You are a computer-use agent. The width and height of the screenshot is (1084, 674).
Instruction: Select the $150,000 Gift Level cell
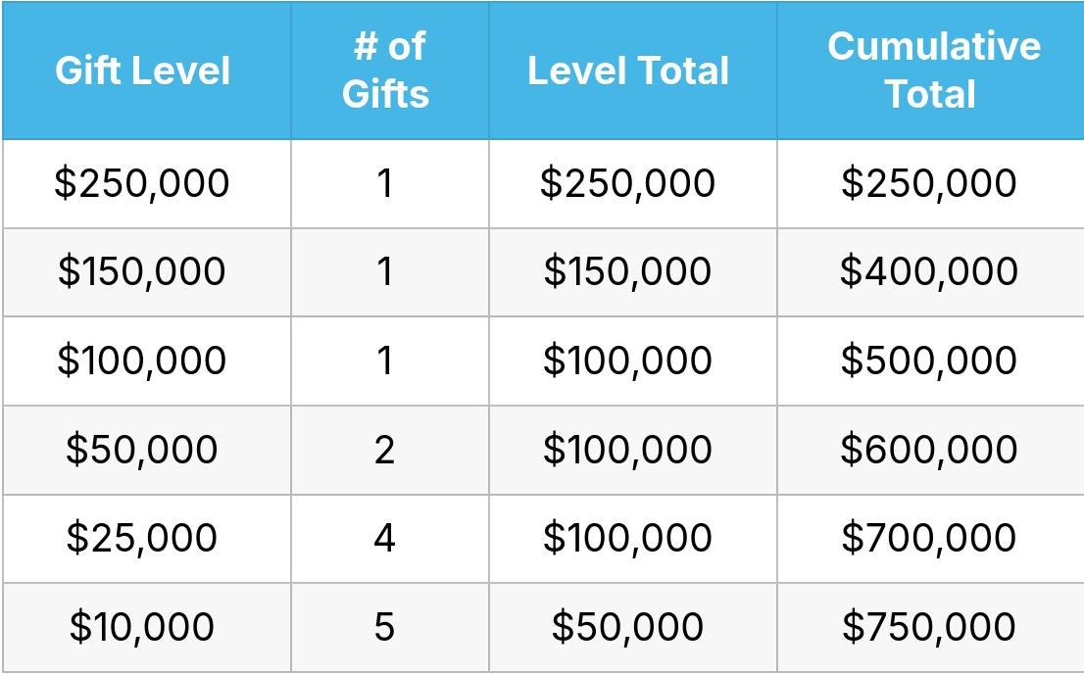click(143, 271)
